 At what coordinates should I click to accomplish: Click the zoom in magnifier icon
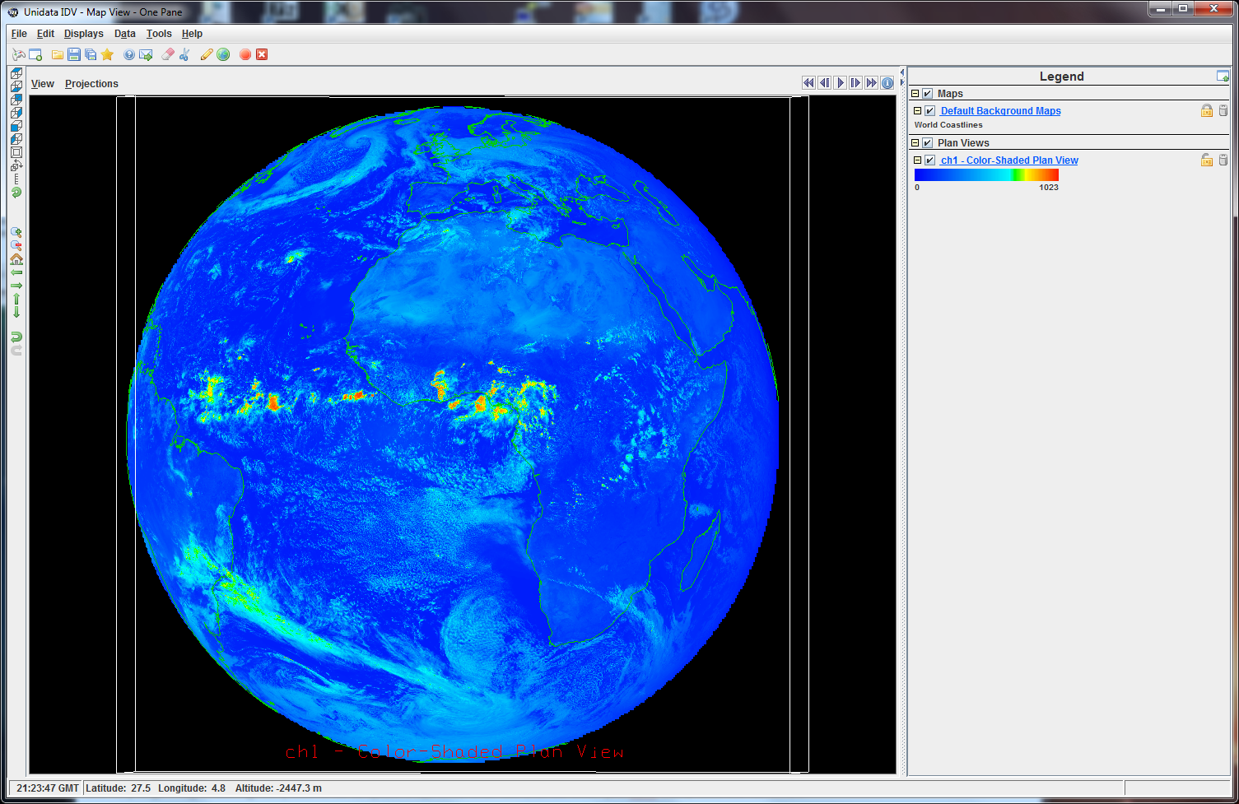[16, 233]
